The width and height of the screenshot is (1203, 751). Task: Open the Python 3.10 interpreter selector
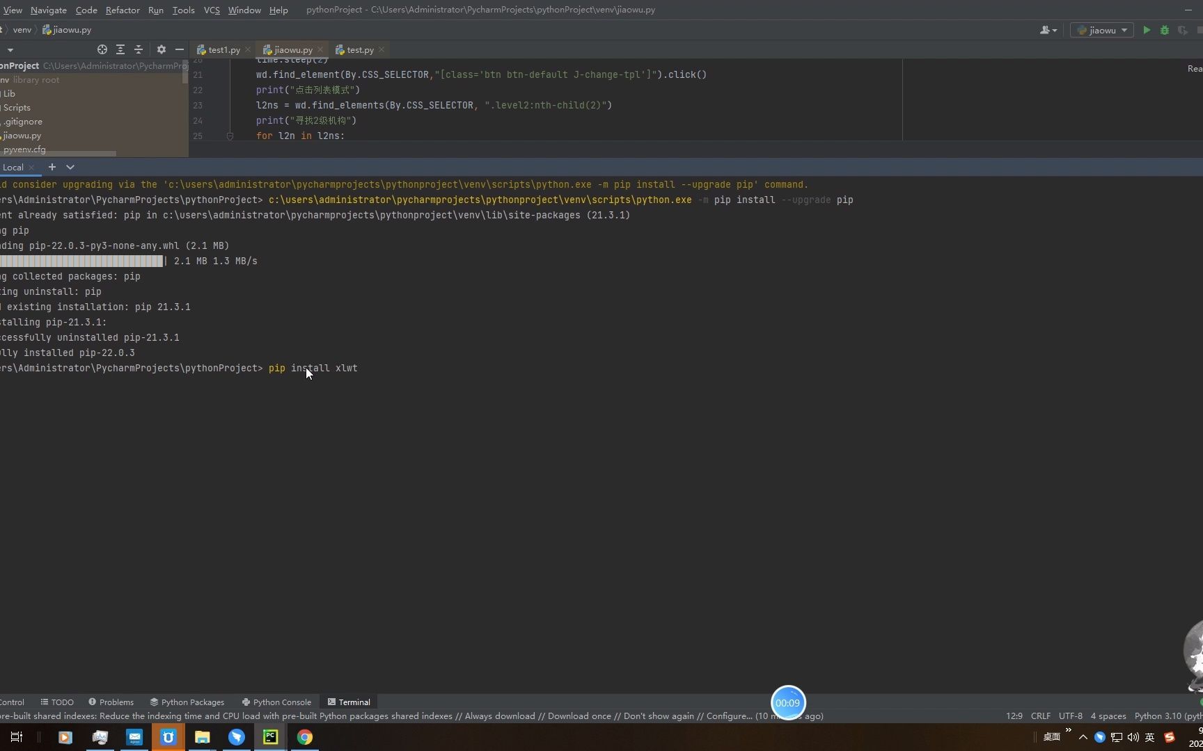1168,716
